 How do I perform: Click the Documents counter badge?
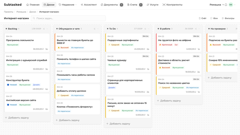(x=121, y=5)
